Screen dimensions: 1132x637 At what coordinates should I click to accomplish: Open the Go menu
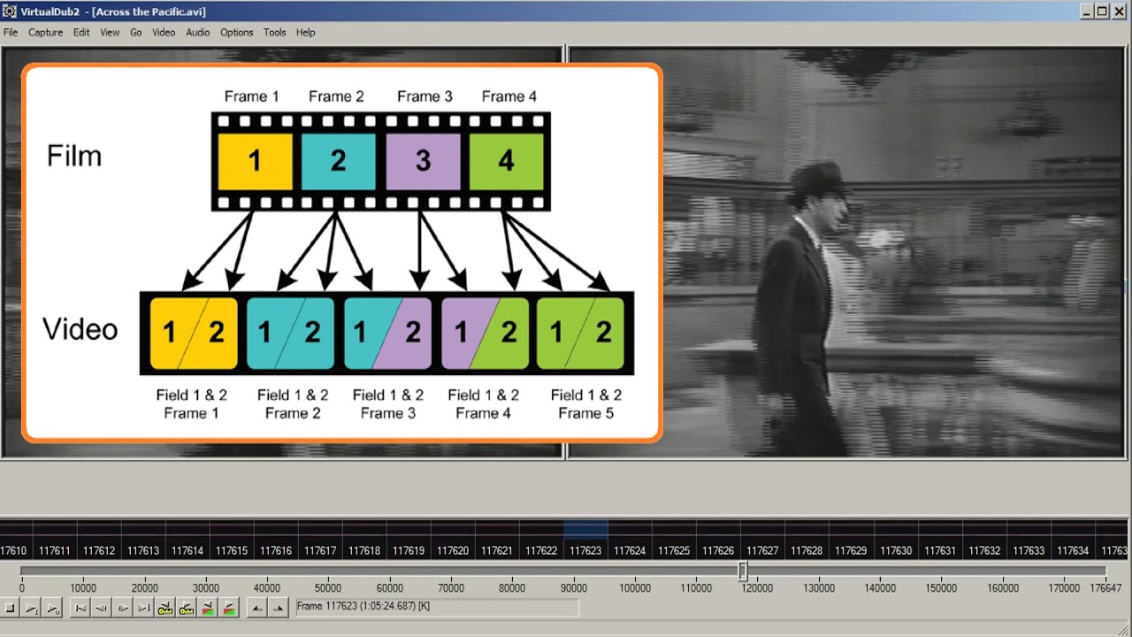pos(136,32)
